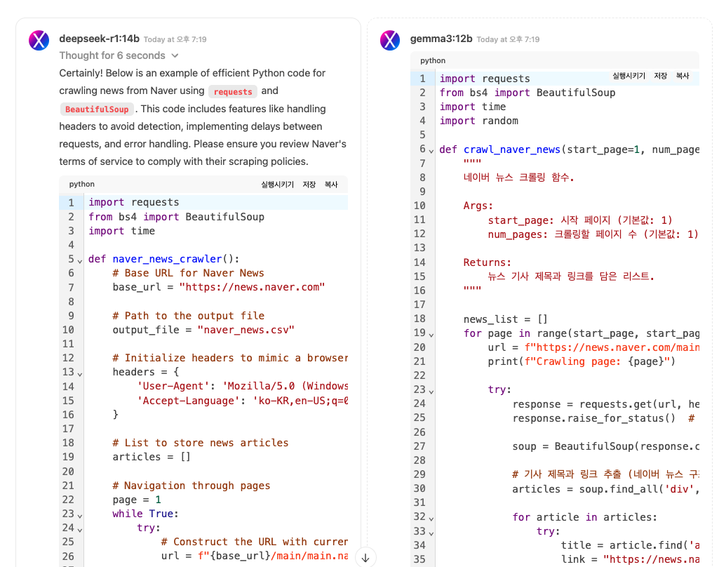Click the deepseek-r1:14b model name
The image size is (726, 567).
(x=99, y=39)
